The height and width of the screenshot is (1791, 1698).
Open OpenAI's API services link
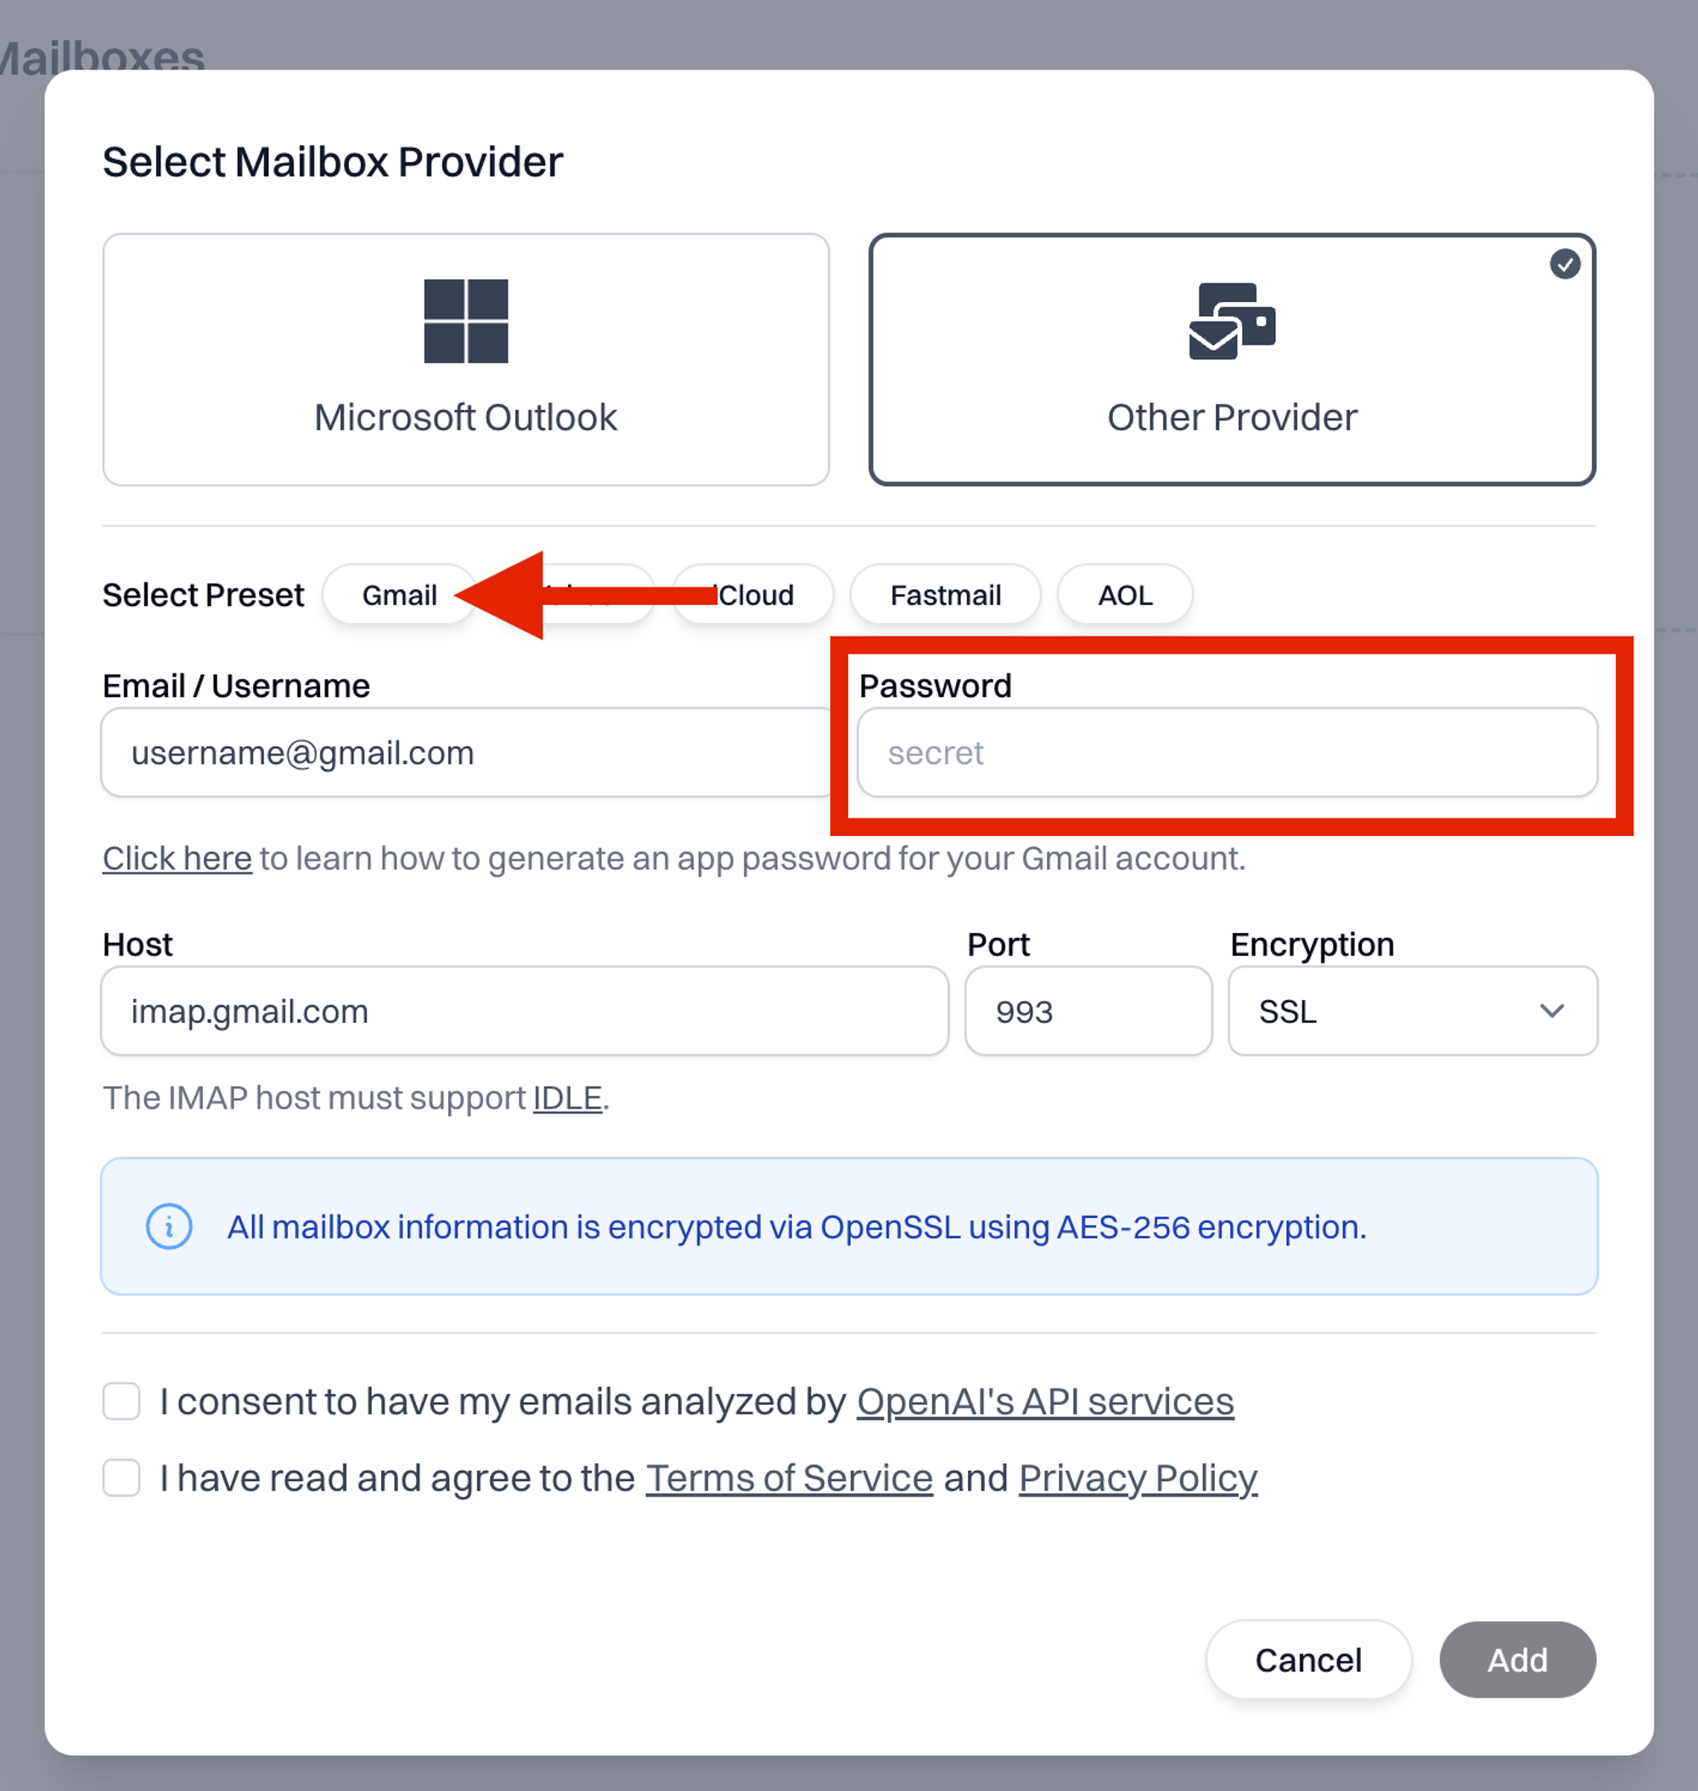point(1045,1401)
